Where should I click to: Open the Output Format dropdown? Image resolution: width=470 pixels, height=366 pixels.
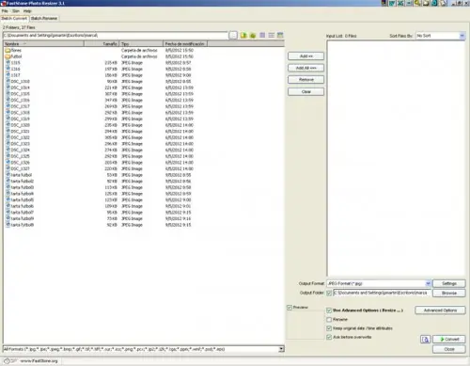[x=428, y=283]
